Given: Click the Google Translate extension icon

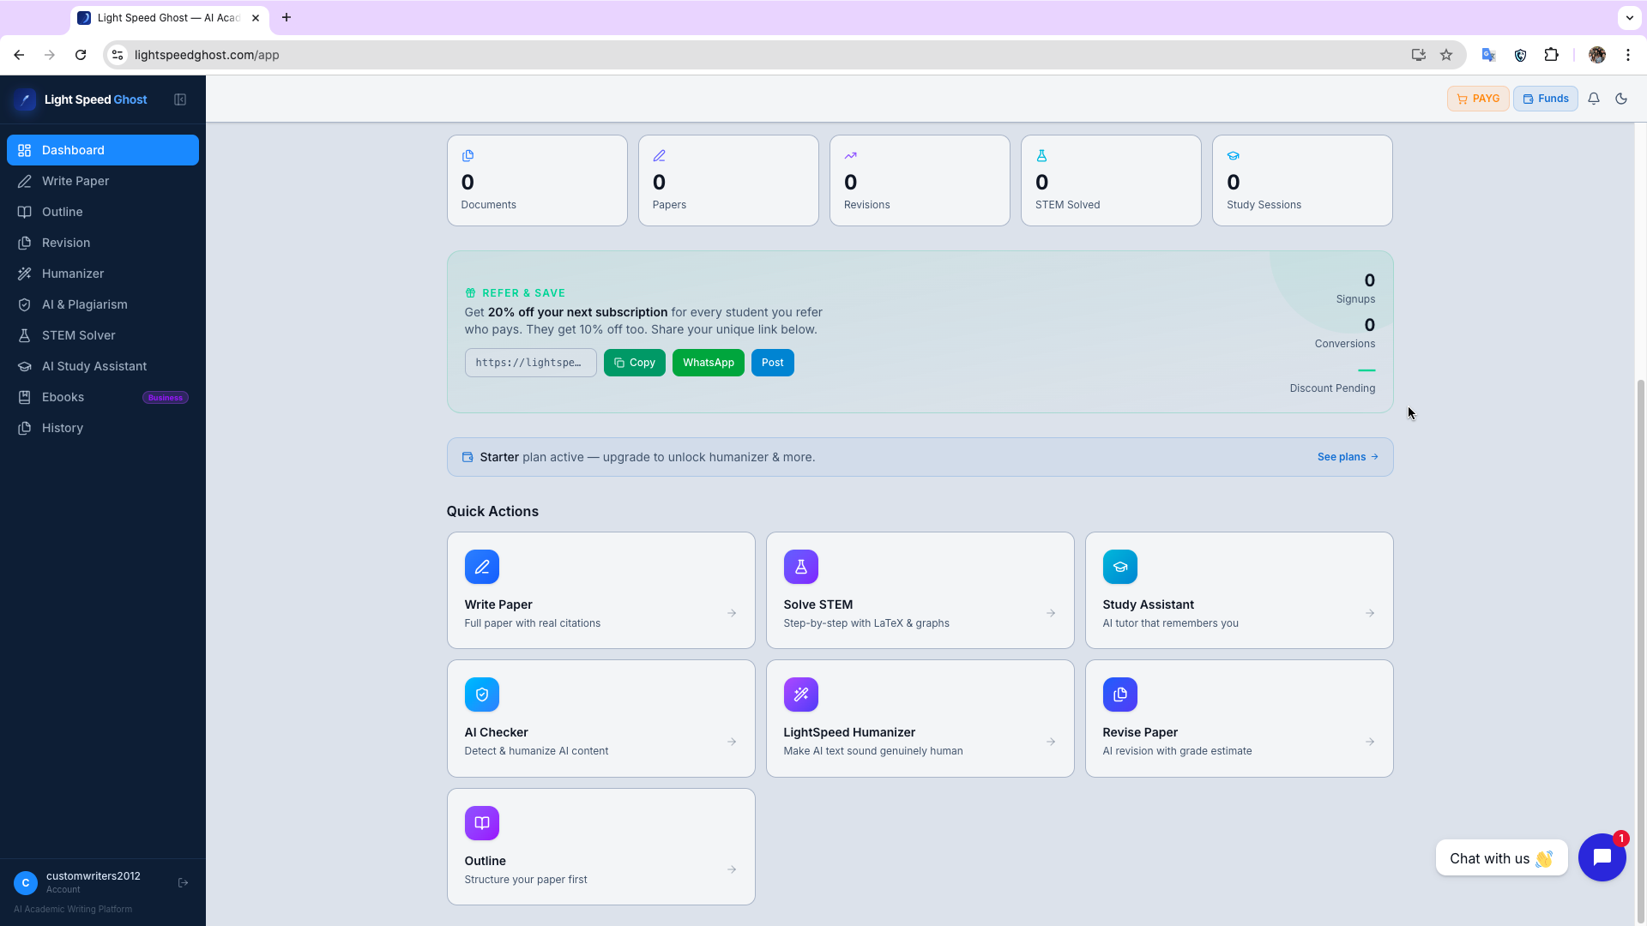Looking at the screenshot, I should pyautogui.click(x=1488, y=55).
